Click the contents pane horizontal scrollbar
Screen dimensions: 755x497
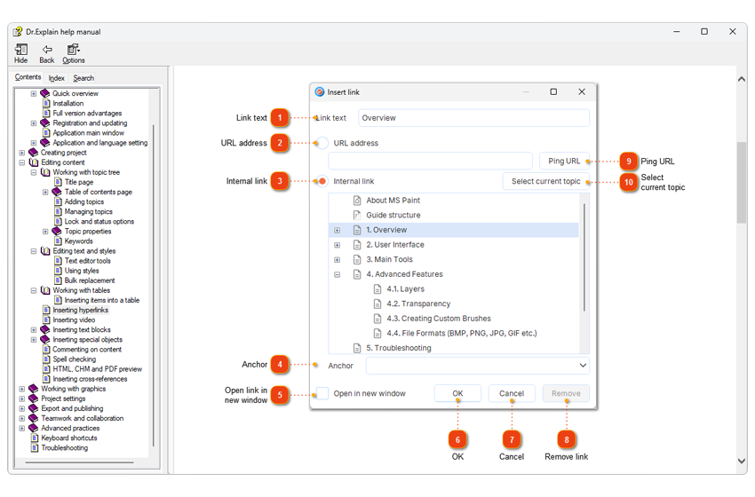[x=79, y=462]
